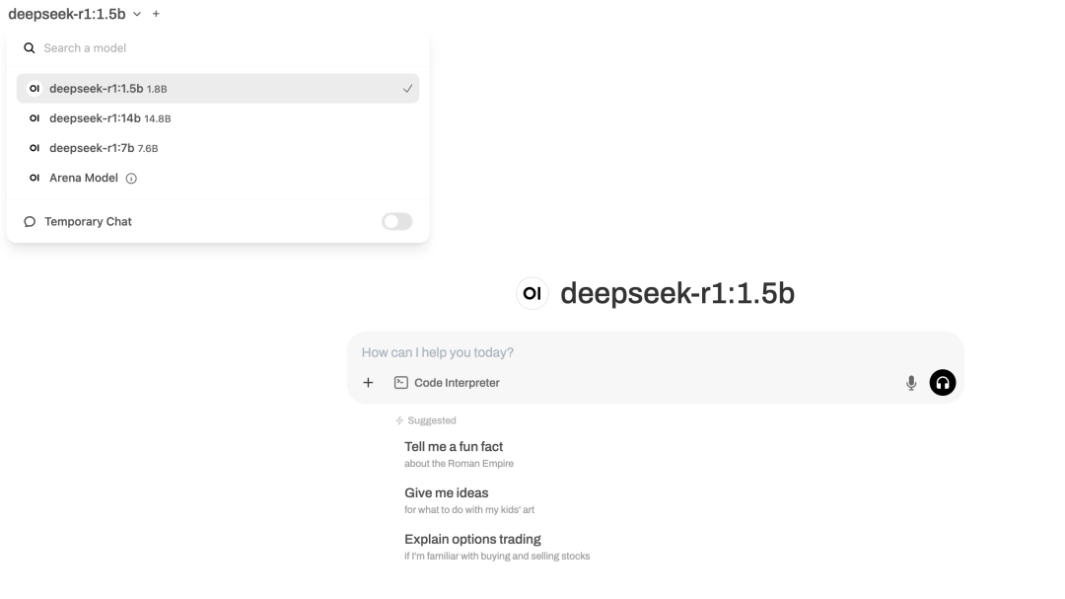This screenshot has height=599, width=1065.
Task: Click the search magnifier icon
Action: (x=30, y=48)
